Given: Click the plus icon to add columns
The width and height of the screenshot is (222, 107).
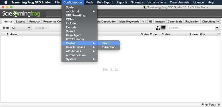Looking at the screenshot, I should (x=219, y=34).
